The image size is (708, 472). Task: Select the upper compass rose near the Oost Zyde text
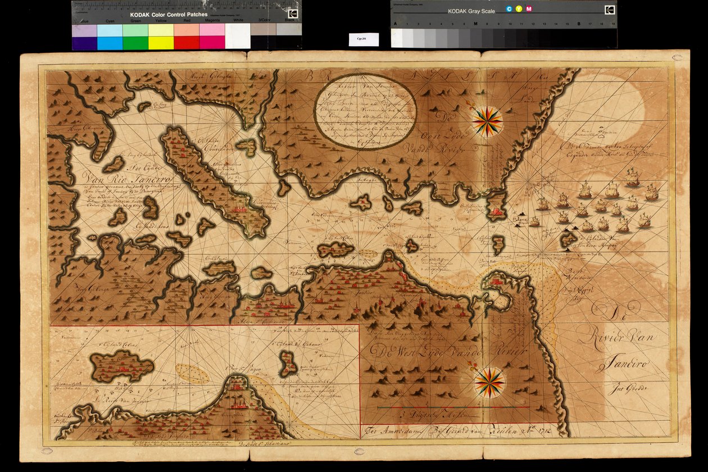pyautogui.click(x=487, y=121)
